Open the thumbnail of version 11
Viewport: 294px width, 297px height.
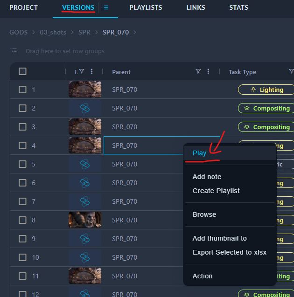(x=85, y=276)
